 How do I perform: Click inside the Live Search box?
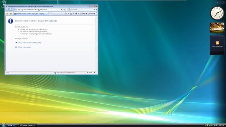[x=81, y=10]
